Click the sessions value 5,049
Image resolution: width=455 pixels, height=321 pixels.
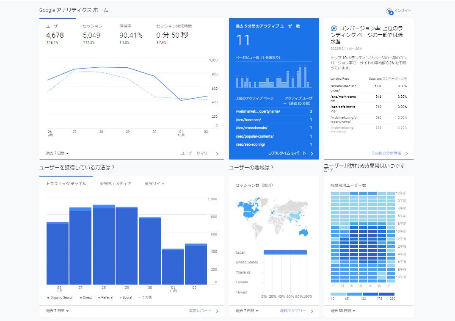[91, 36]
